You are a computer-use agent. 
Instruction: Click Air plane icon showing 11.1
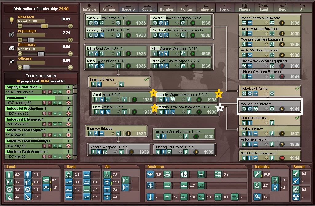tap(107, 182)
